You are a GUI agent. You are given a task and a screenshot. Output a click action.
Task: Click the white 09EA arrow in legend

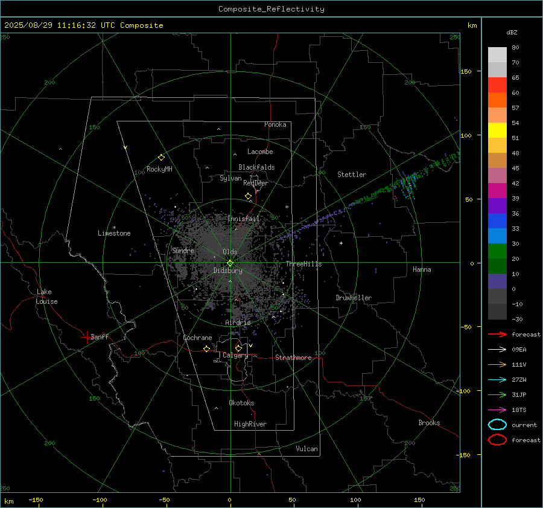[x=497, y=350]
